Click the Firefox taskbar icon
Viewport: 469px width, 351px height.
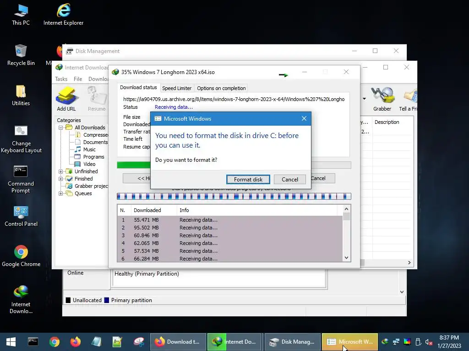76,342
